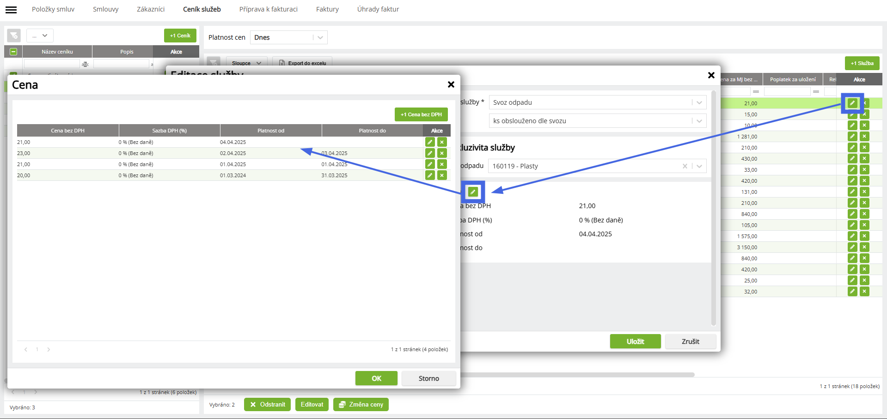Expand the '160119 - Plasty' waste dropdown
The height and width of the screenshot is (419, 887).
pos(699,166)
